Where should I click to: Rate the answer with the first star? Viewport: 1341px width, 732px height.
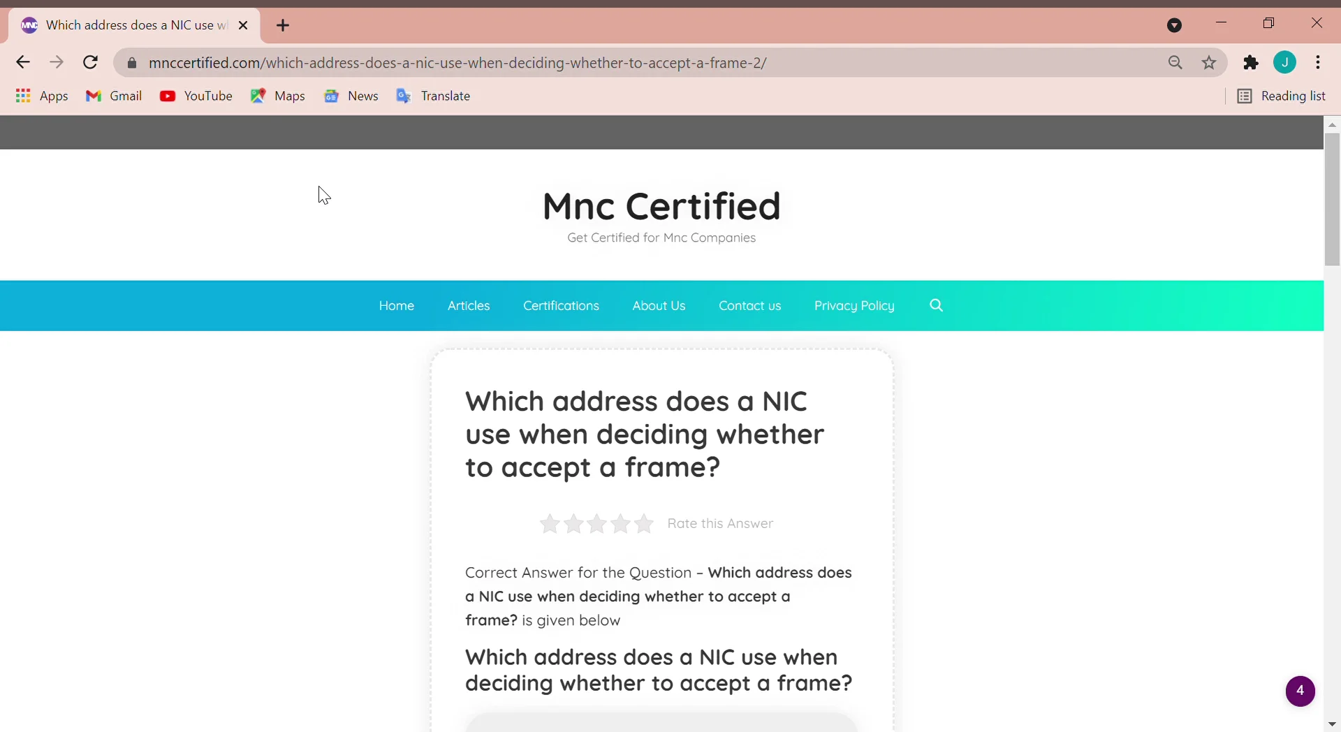pyautogui.click(x=550, y=523)
